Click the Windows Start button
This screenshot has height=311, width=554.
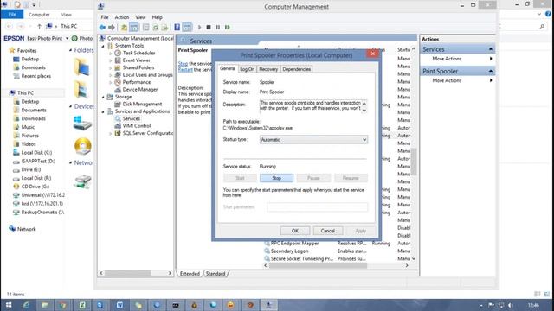tap(8, 305)
